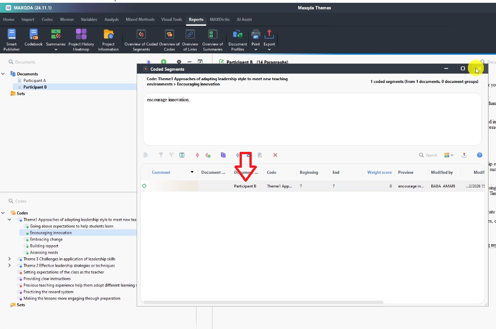The height and width of the screenshot is (329, 496).
Task: Open the Summaries dropdown in ribbon
Action: [x=56, y=49]
